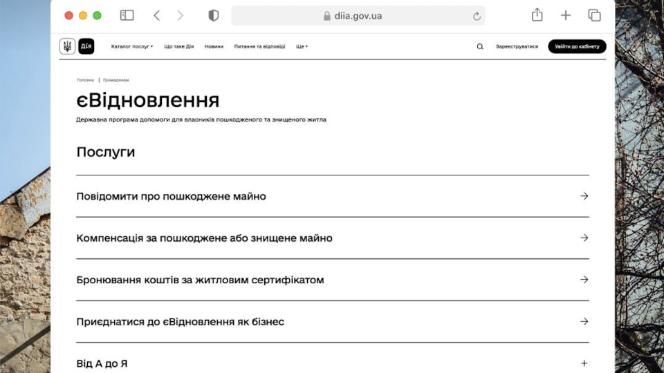Click arrow beside Приєднатися до єВідновлення як бізнес

click(584, 321)
